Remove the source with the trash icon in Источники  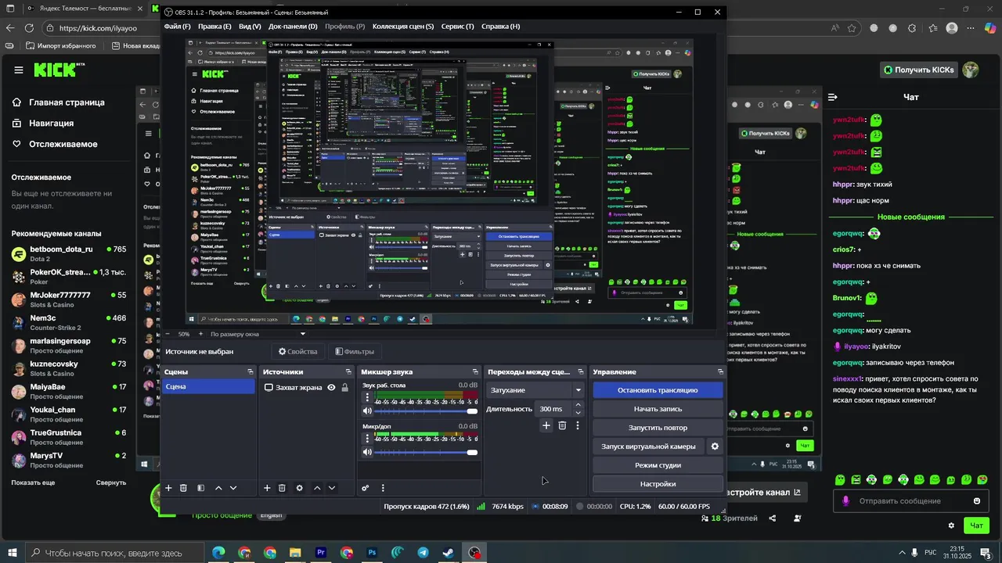coord(282,488)
